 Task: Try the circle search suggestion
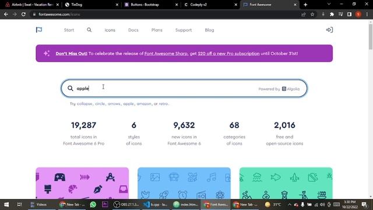(100, 104)
